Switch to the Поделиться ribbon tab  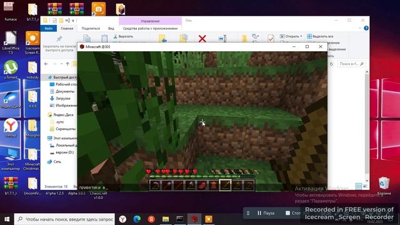tap(91, 28)
